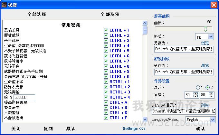Screen dimensions: 219x135
Task: Click the 杀手武器 cheat row
Action: click(x=12, y=41)
